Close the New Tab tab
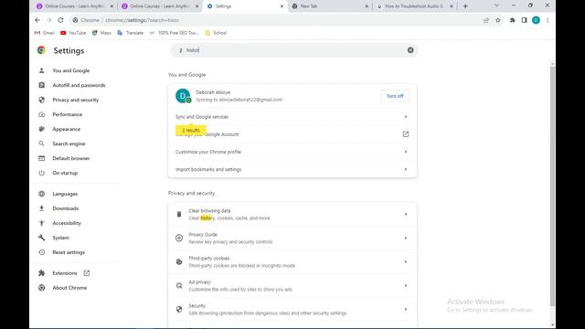 click(x=367, y=6)
